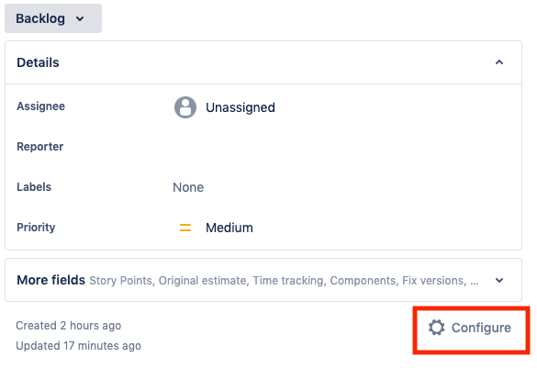Click the unassigned avatar icon
The height and width of the screenshot is (368, 537).
[185, 107]
